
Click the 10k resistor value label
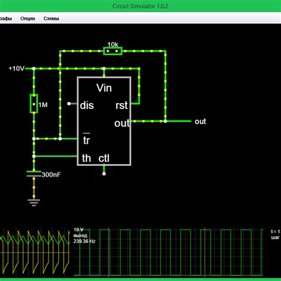point(113,44)
